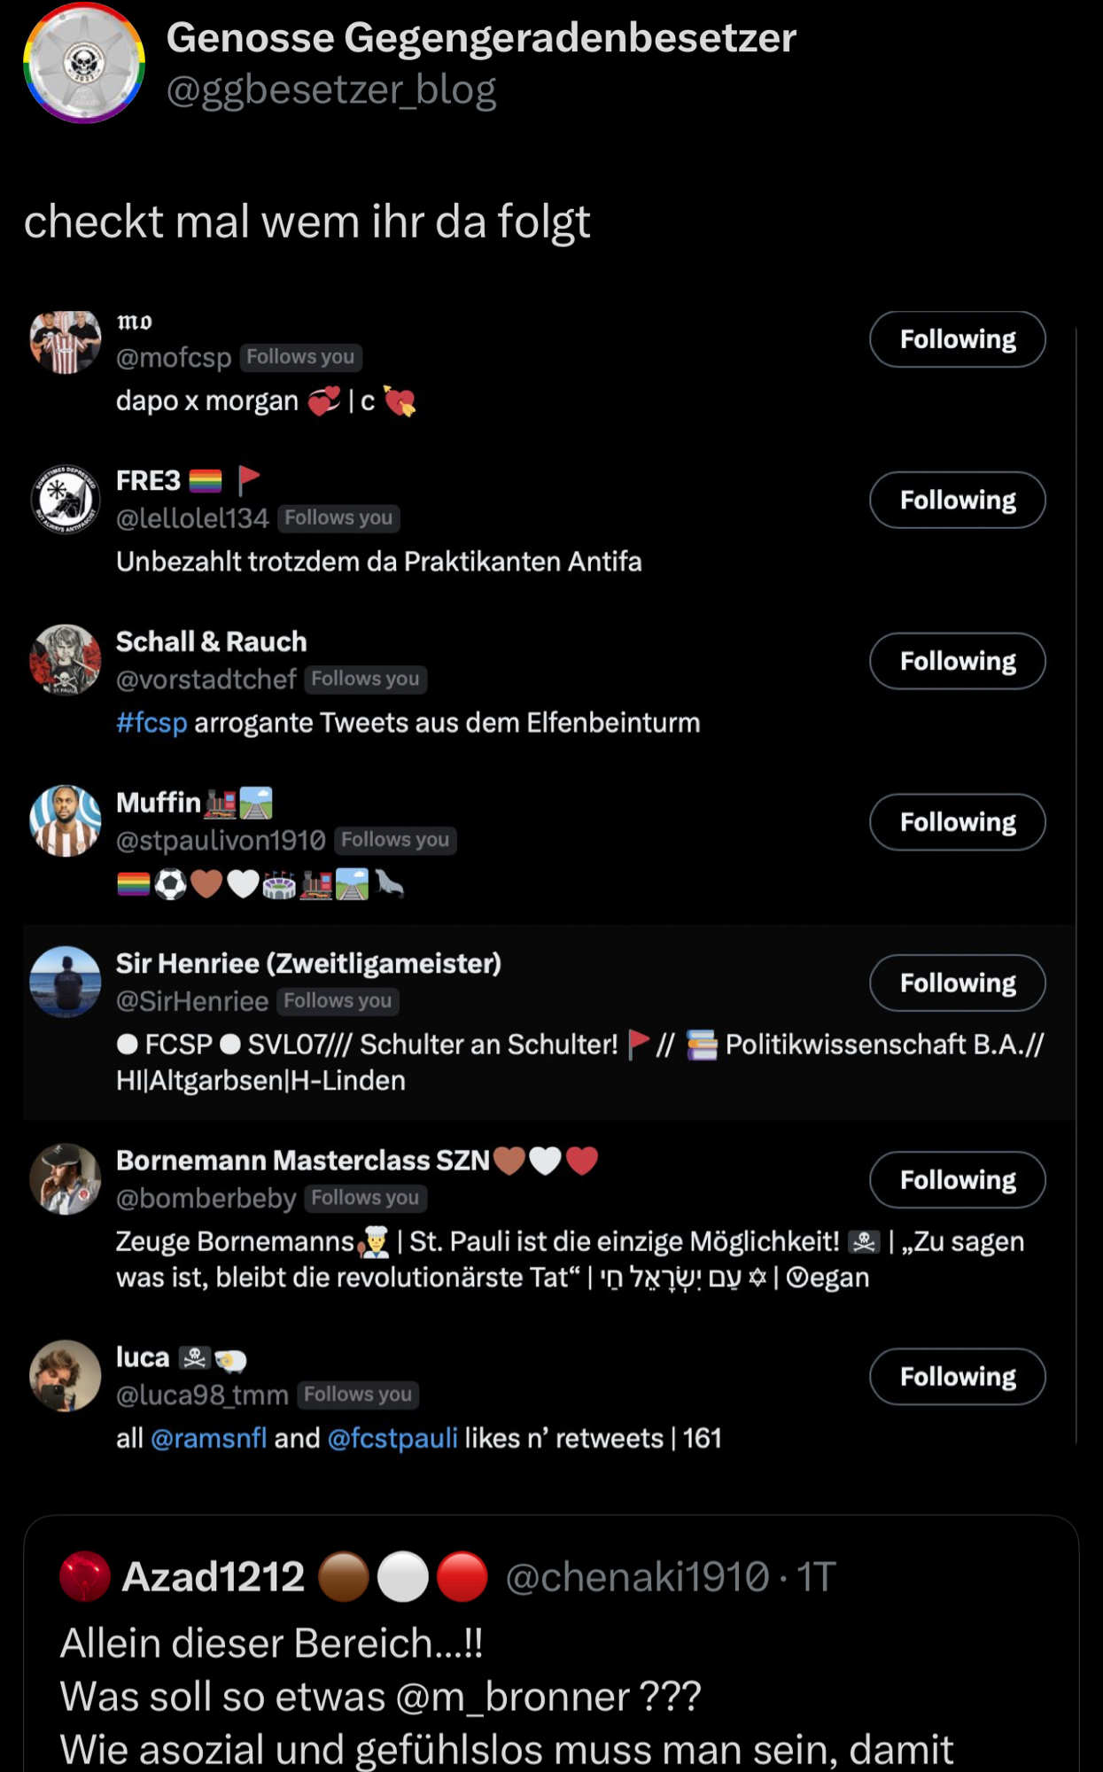This screenshot has height=1772, width=1103.
Task: Open quoted tweet from Azad1212
Action: (x=549, y=1683)
